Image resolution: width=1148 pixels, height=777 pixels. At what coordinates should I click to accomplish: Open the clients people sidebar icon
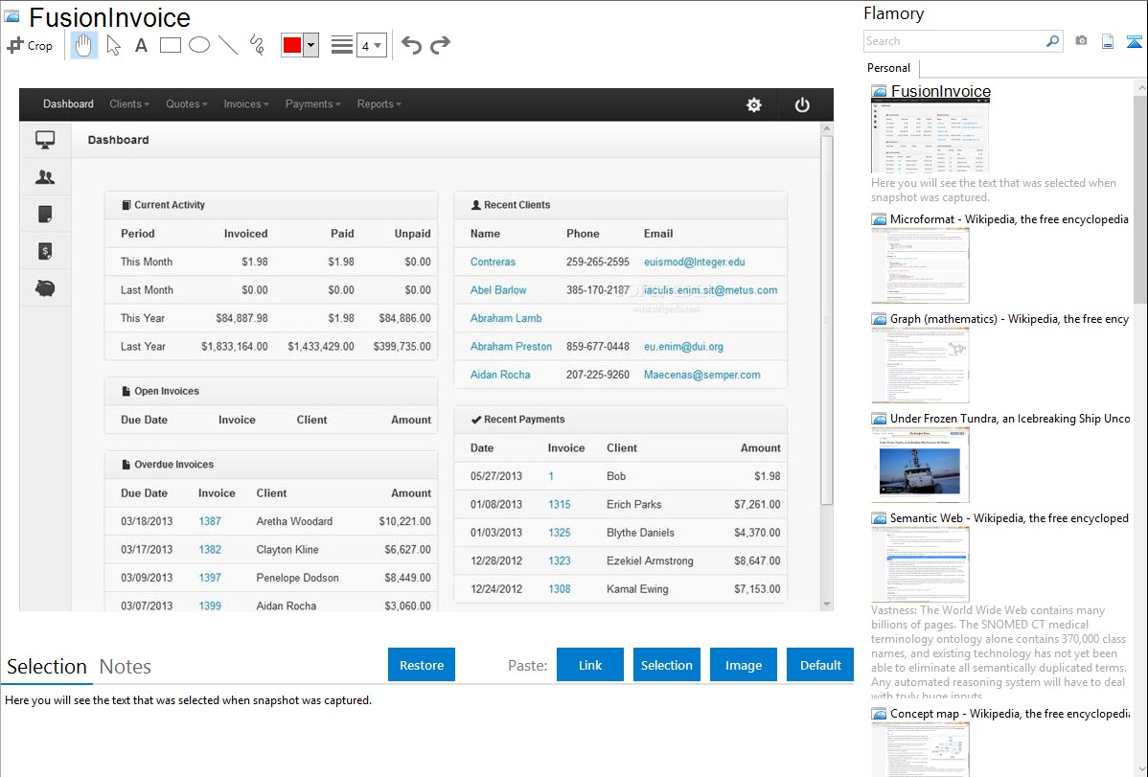point(45,176)
